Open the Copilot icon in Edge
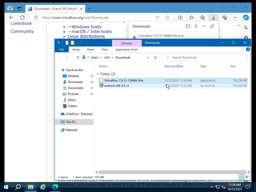Screen dimensions: 256x192 point(246,17)
